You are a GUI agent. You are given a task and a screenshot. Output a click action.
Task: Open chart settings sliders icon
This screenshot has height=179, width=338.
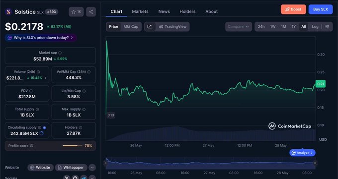click(x=327, y=27)
